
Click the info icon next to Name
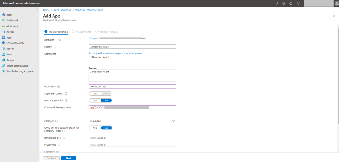pyautogui.click(x=55, y=46)
